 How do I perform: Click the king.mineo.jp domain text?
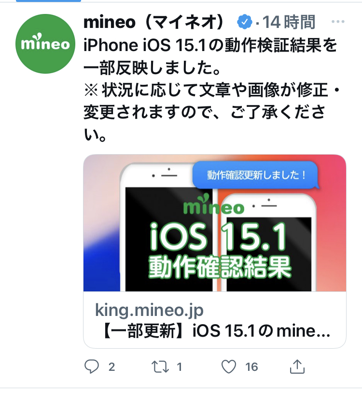point(149,311)
